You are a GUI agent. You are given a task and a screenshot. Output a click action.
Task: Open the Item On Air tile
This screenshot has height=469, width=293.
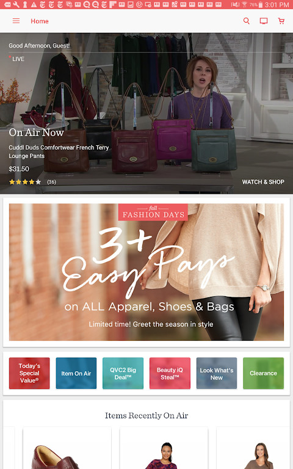point(76,373)
